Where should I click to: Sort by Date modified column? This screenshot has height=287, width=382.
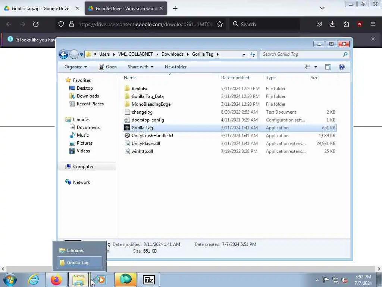click(235, 78)
